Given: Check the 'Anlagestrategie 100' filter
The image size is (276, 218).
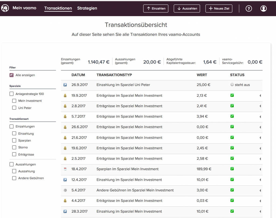Looking at the screenshot, I should click(11, 94).
